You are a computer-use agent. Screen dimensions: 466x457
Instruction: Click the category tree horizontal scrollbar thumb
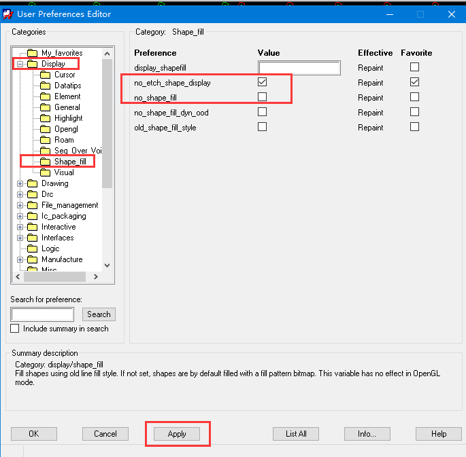click(54, 276)
